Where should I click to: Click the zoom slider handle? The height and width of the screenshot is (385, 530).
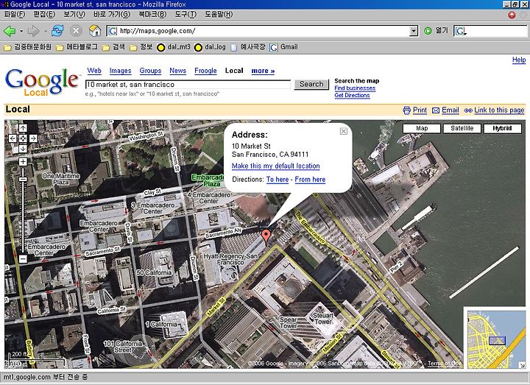[23, 179]
